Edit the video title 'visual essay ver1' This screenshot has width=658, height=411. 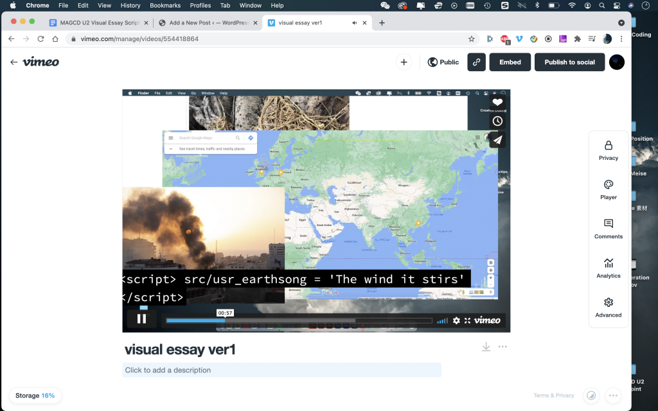click(180, 349)
